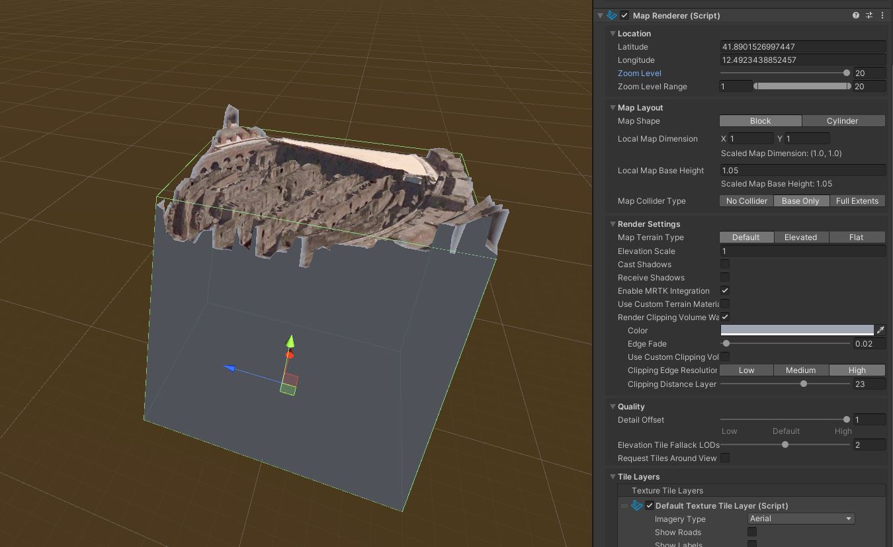Viewport: 893px width, 547px height.
Task: Open the Imagery Type dropdown
Action: (800, 519)
